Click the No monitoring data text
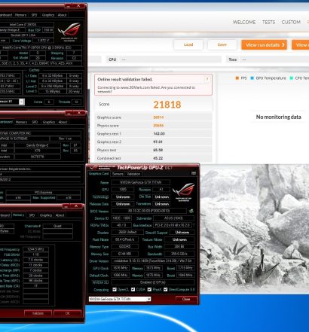Image resolution: width=309 pixels, height=332 pixels. [278, 117]
